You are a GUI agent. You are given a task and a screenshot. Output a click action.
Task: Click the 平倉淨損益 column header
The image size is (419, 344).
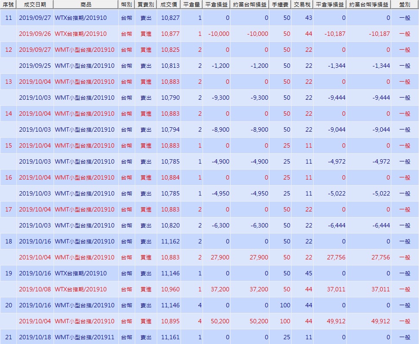(x=330, y=5)
